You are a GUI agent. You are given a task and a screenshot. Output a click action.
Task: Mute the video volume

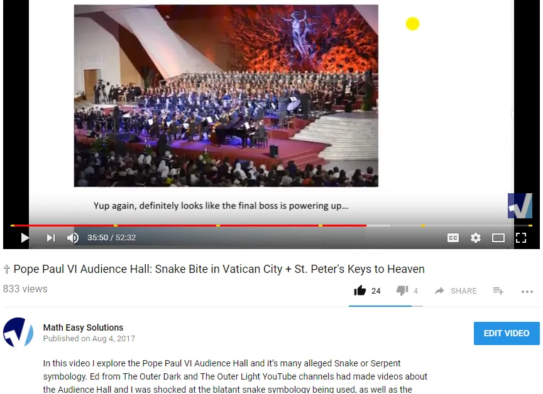(73, 238)
